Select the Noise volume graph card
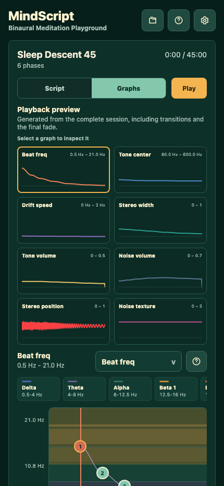Image resolution: width=224 pixels, height=486 pixels. pyautogui.click(x=160, y=271)
